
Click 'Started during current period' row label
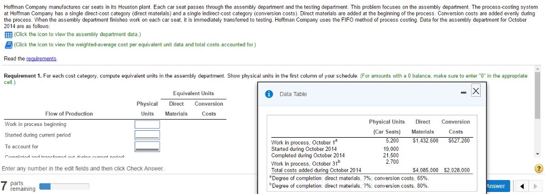tap(38, 135)
